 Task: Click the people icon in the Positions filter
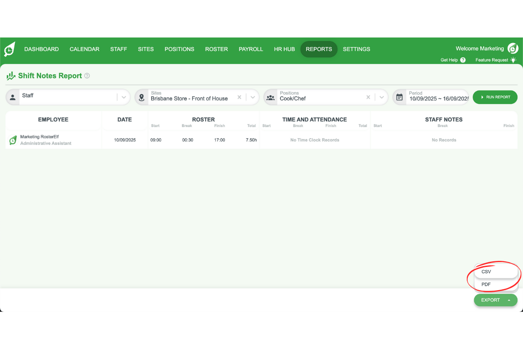pyautogui.click(x=270, y=97)
